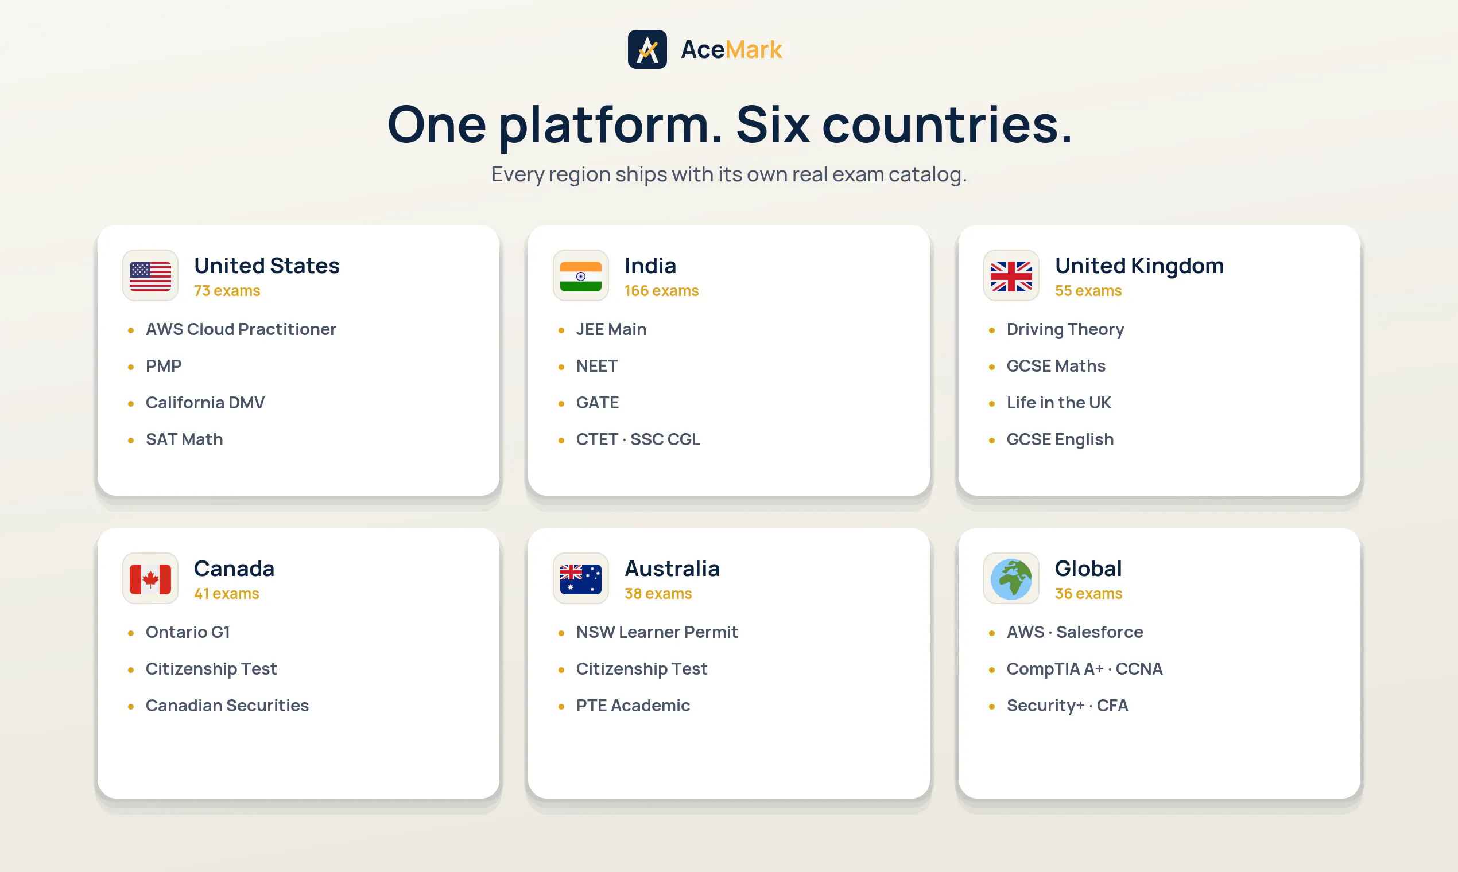Image resolution: width=1458 pixels, height=872 pixels.
Task: Open the Canada card title
Action: (234, 568)
